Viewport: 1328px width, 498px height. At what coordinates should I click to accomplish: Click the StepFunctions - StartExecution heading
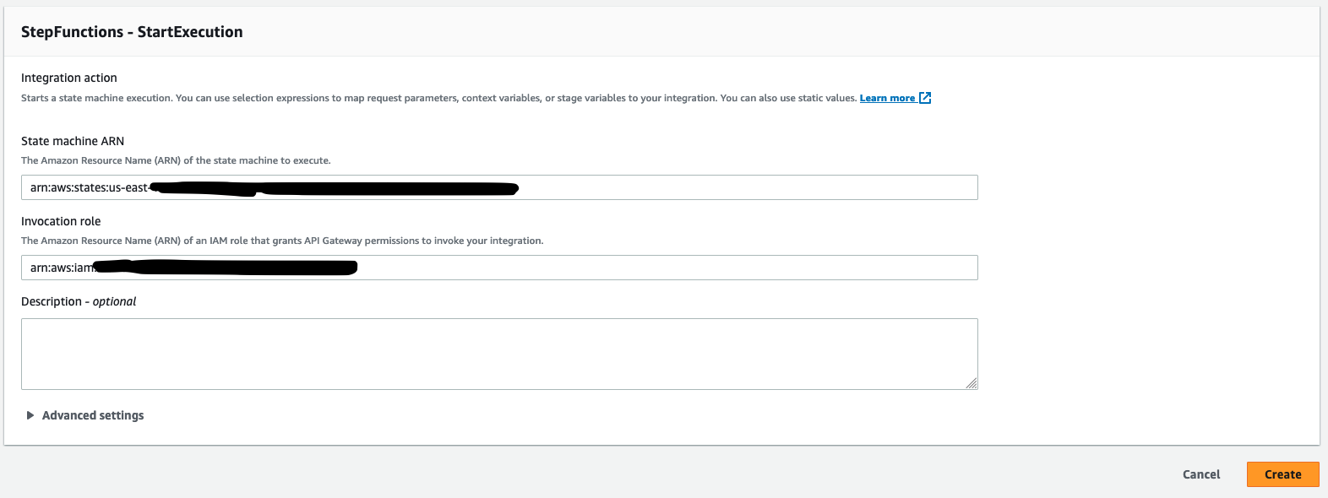tap(132, 32)
